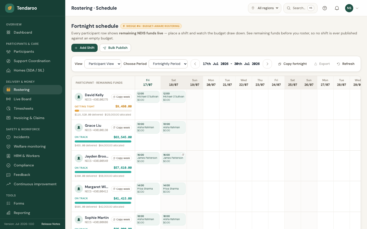Click the Continuous improvement trend icon
Viewport: 367px width, 229px height.
pos(8,184)
